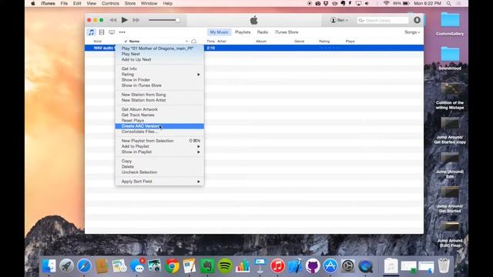Choose Copy in context menu

(159, 162)
